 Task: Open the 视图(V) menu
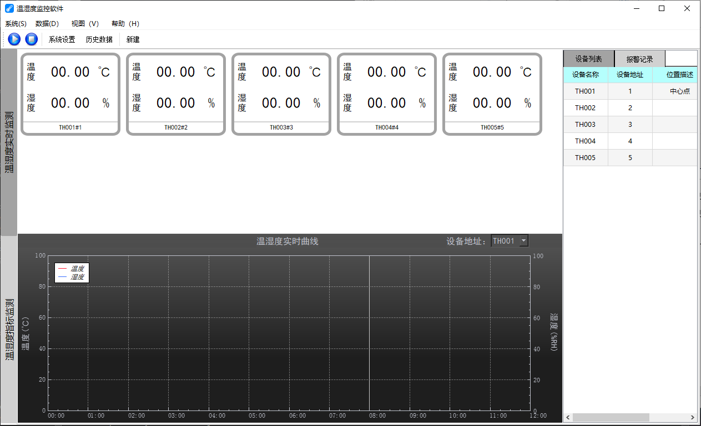click(85, 24)
